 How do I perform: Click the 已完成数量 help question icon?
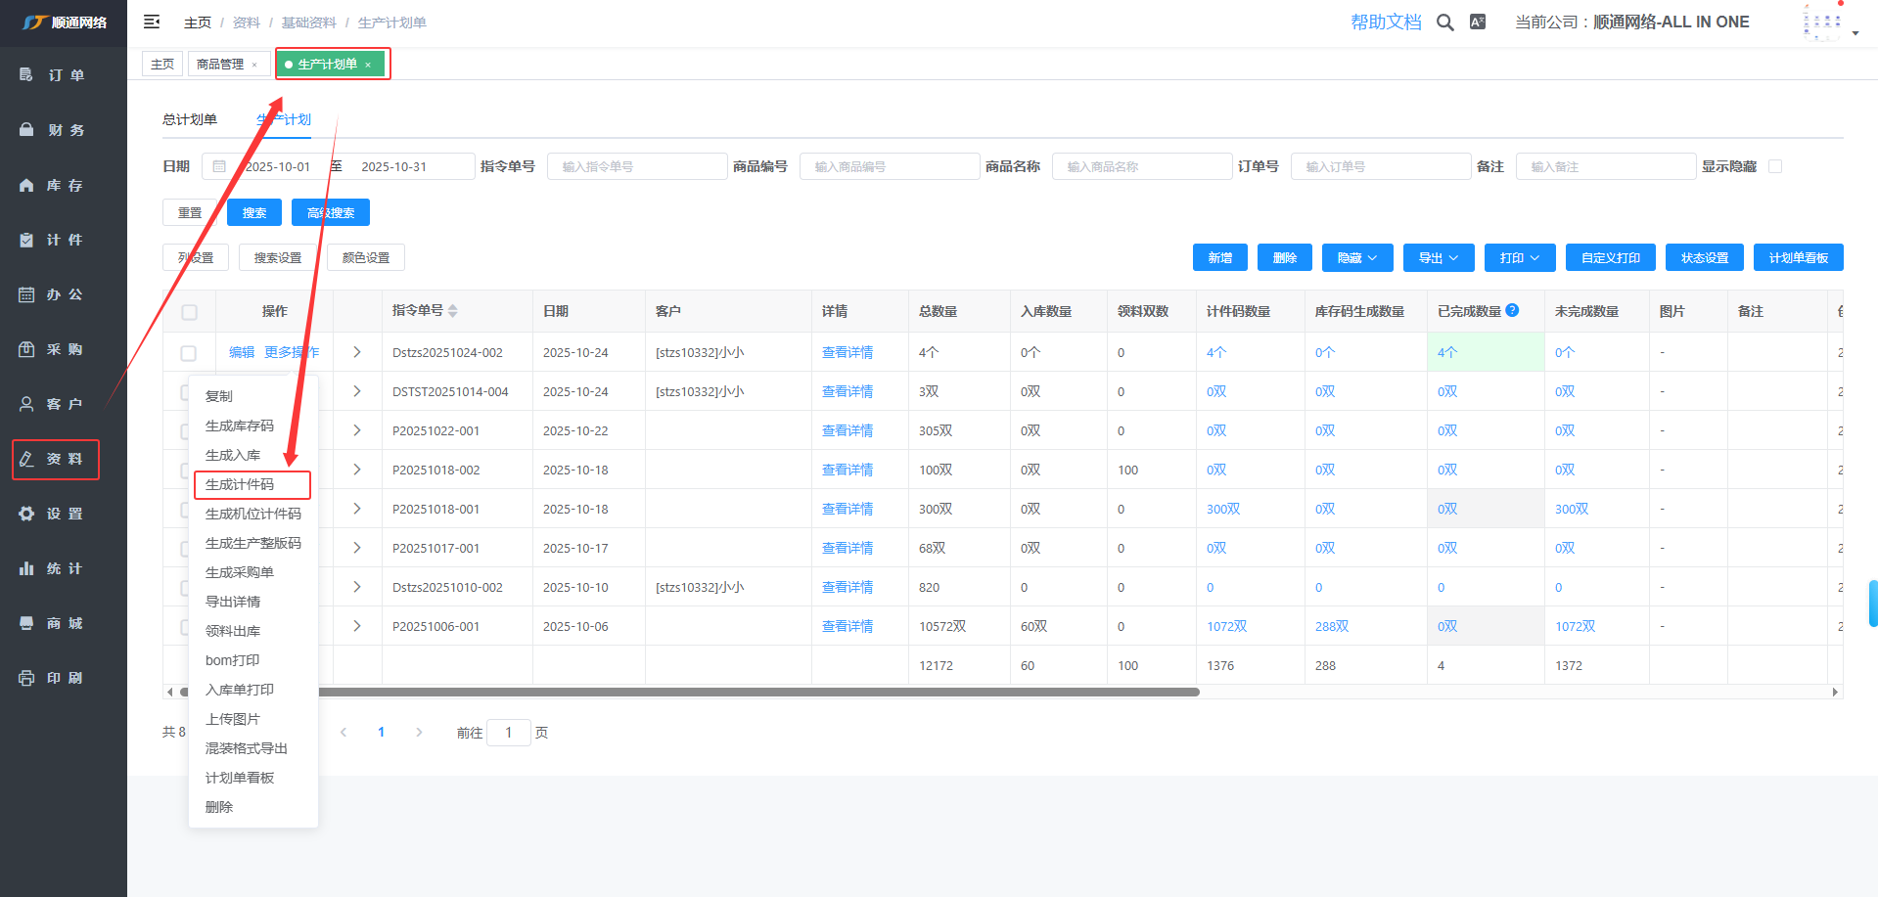tap(1512, 310)
